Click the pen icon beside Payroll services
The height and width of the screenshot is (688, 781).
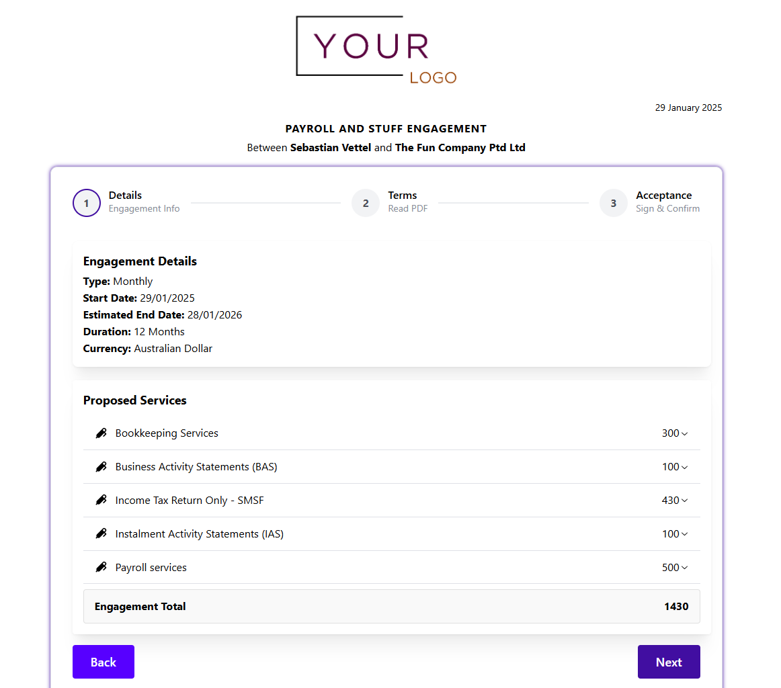101,568
